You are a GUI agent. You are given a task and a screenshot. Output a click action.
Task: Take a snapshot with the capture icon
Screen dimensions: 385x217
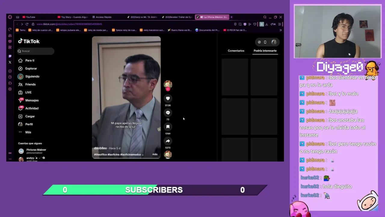coord(240,24)
